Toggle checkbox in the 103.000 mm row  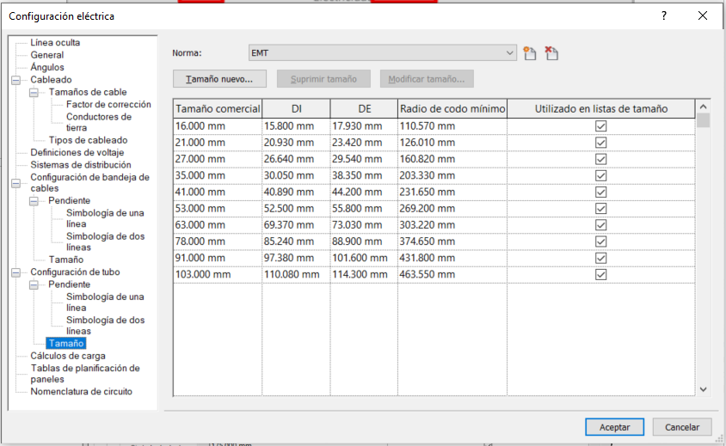tap(601, 274)
